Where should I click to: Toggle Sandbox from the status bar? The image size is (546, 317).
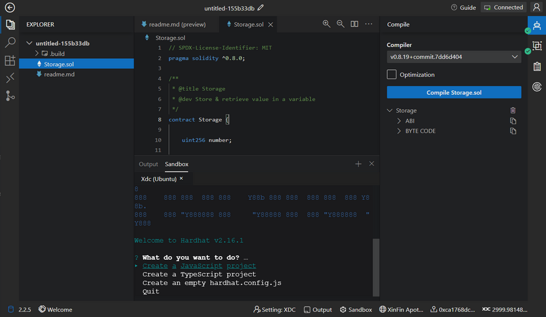pos(356,310)
